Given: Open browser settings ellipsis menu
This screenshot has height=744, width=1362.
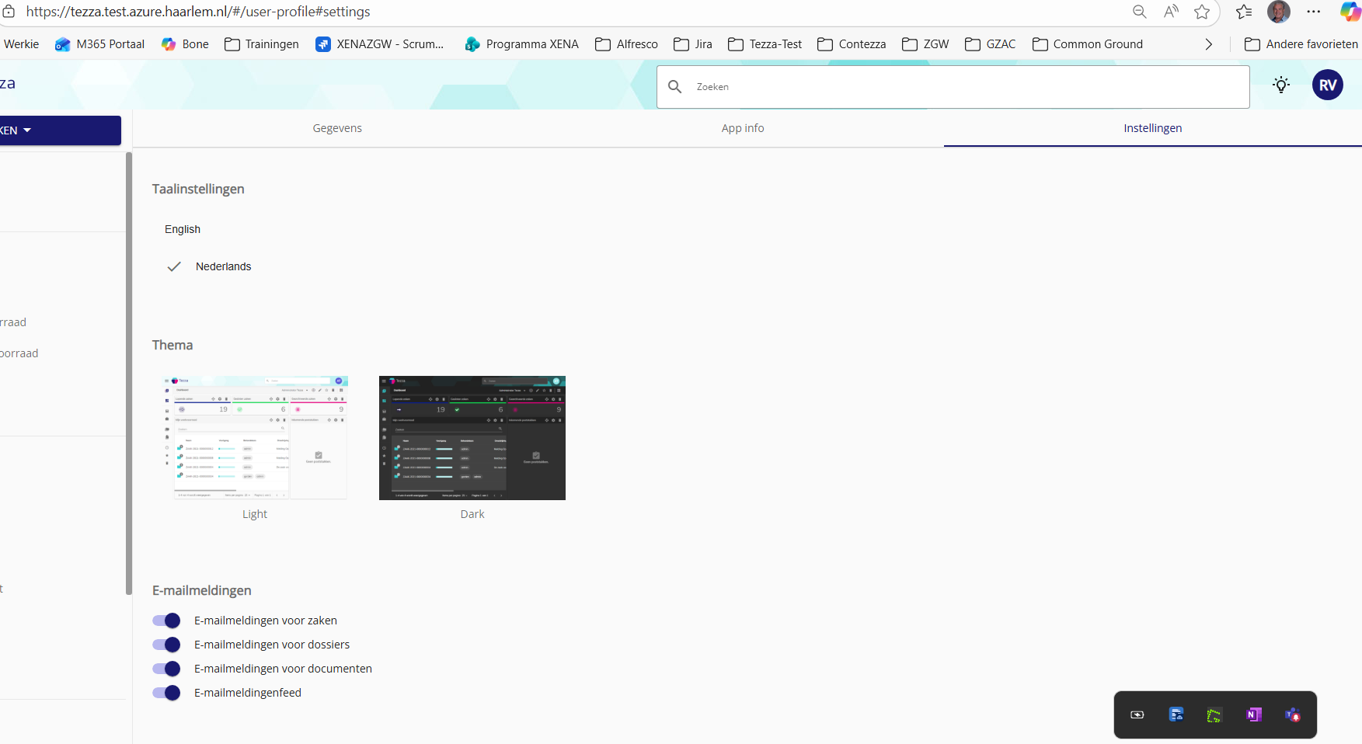Looking at the screenshot, I should [1313, 12].
